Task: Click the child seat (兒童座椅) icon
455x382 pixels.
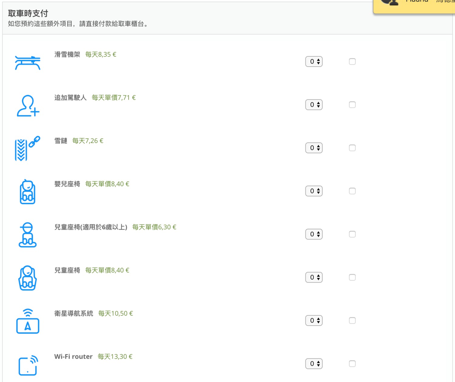Action: tap(28, 278)
